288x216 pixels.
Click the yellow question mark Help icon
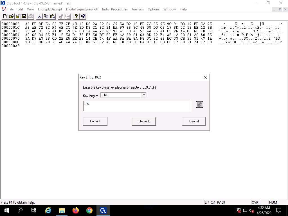coord(76,16)
